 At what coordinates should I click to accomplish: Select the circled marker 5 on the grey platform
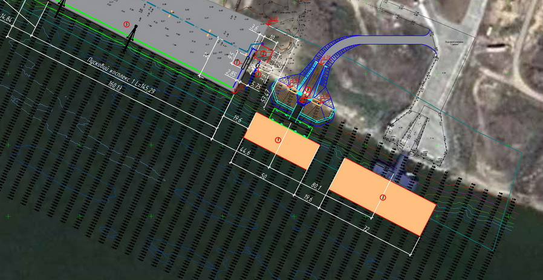[x=127, y=24]
